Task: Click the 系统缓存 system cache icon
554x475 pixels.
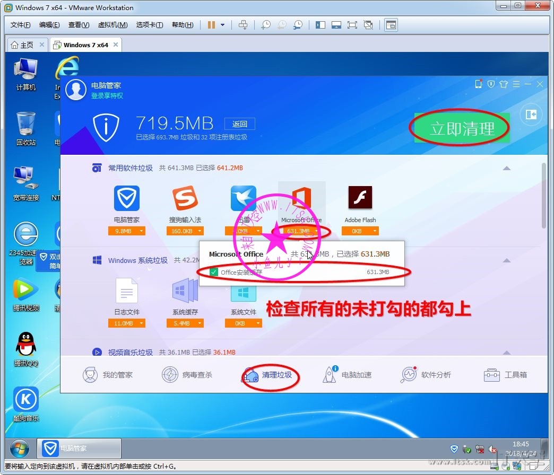Action: (x=185, y=291)
